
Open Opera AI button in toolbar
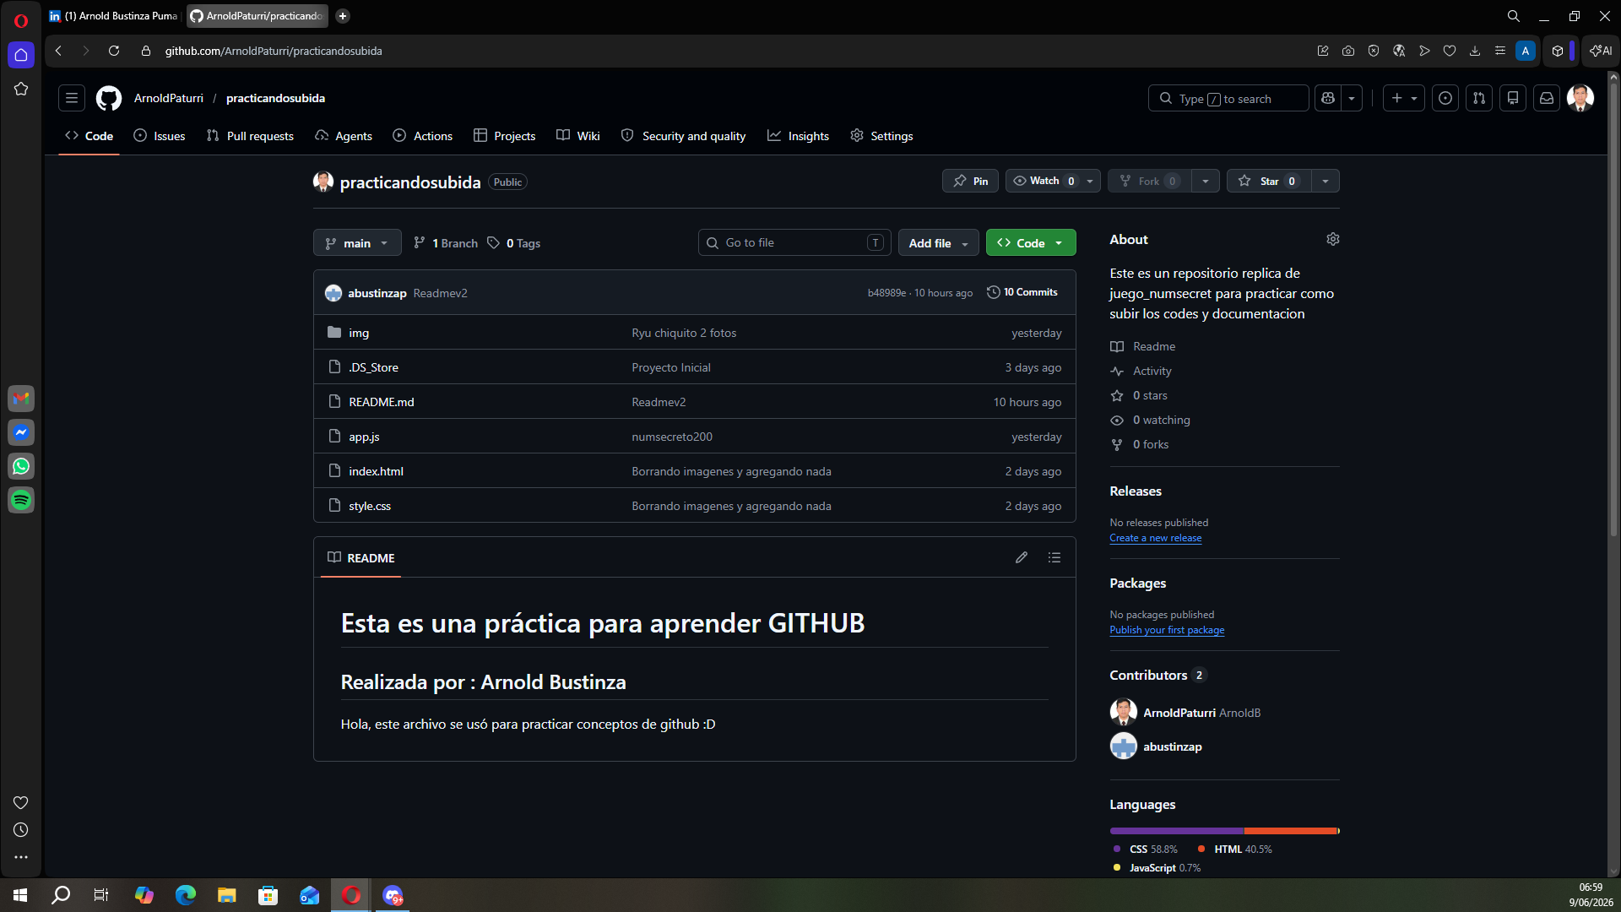pos(1601,51)
